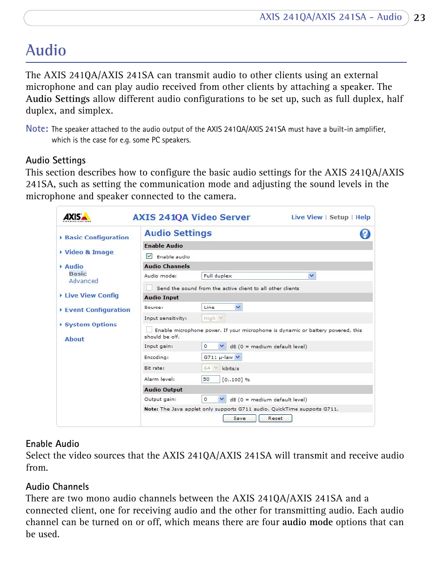This screenshot has width=444, height=588.
Task: Click the Audio Settings panel heading
Action: click(x=178, y=233)
